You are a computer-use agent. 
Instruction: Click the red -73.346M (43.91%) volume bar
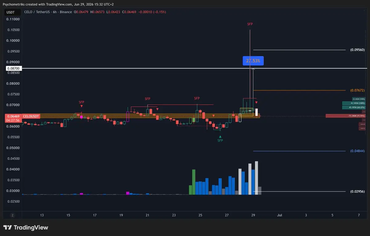pyautogui.click(x=346, y=116)
